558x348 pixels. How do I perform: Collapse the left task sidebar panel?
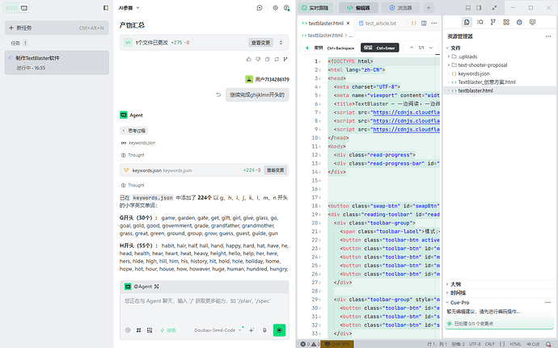tap(106, 8)
